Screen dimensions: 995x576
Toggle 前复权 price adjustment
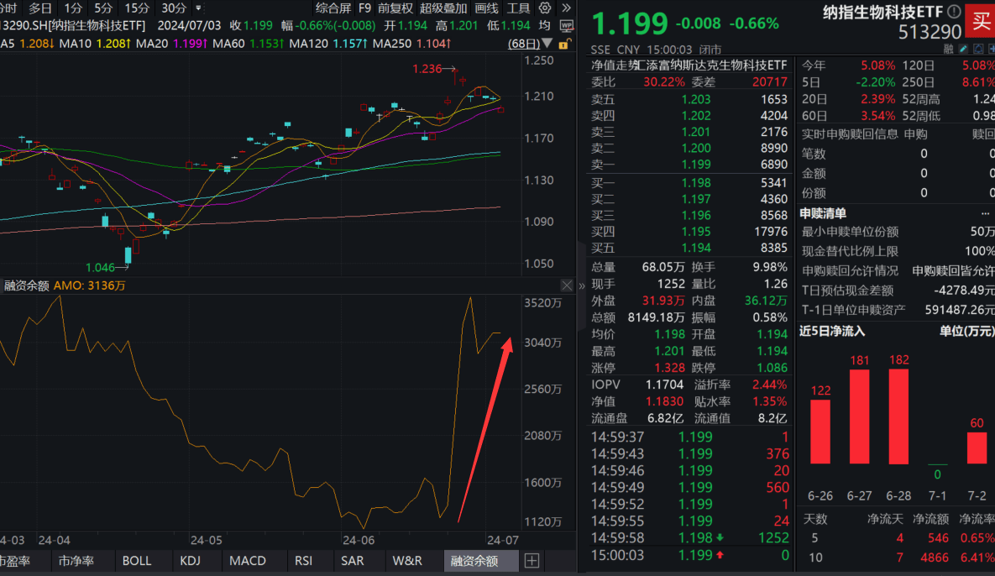point(395,8)
